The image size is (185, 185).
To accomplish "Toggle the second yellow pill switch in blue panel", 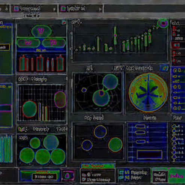I will click(140, 132).
